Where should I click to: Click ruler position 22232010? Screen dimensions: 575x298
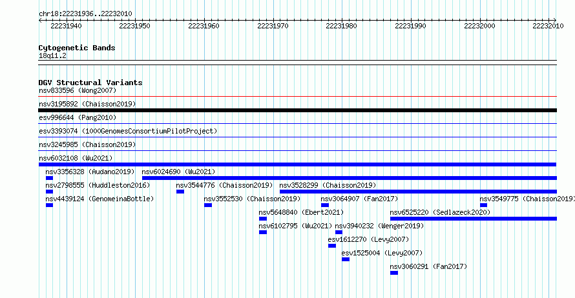(548, 26)
